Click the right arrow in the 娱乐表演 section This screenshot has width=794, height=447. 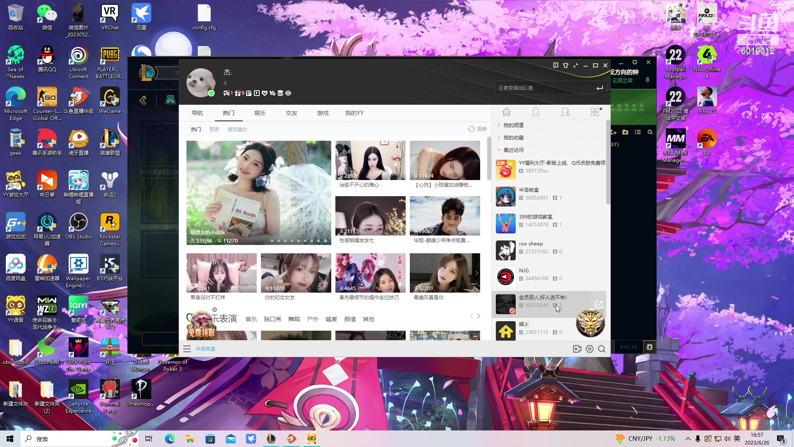[x=478, y=316]
